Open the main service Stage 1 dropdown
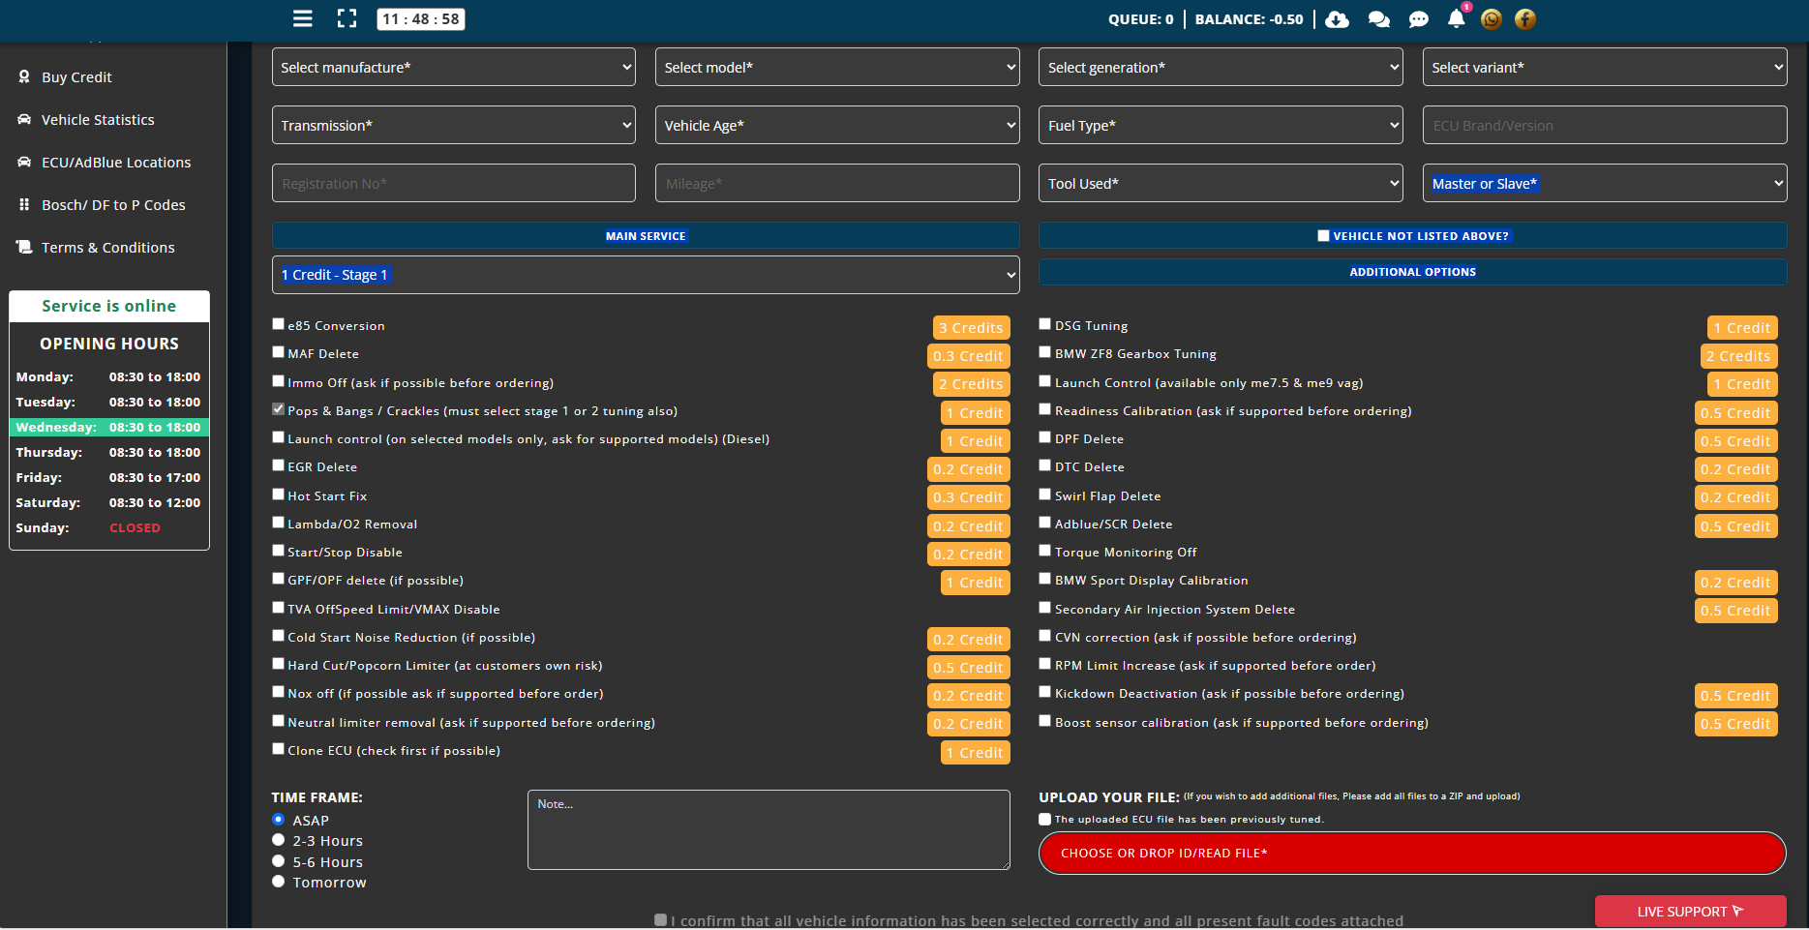1809x930 pixels. (645, 275)
